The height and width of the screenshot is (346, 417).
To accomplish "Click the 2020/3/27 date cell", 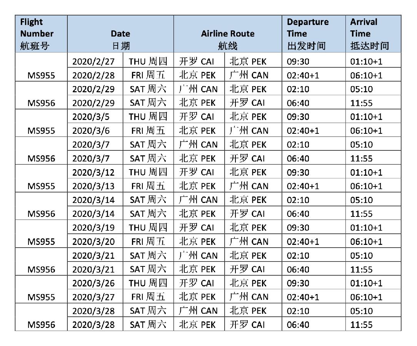I will click(x=95, y=296).
